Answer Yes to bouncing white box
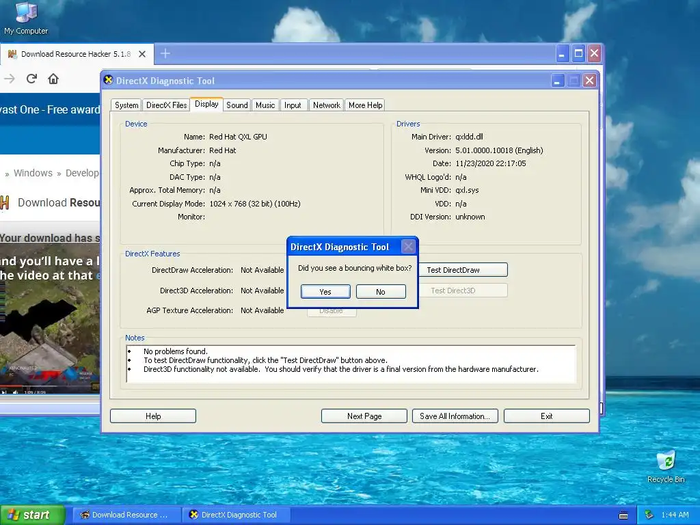This screenshot has height=525, width=700. pyautogui.click(x=325, y=291)
